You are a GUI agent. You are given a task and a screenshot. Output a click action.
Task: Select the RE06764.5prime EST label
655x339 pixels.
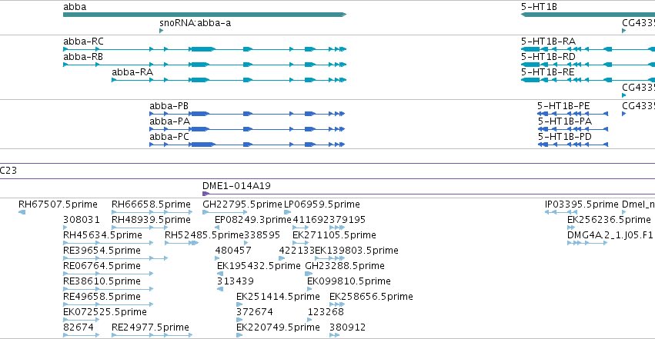pos(102,266)
